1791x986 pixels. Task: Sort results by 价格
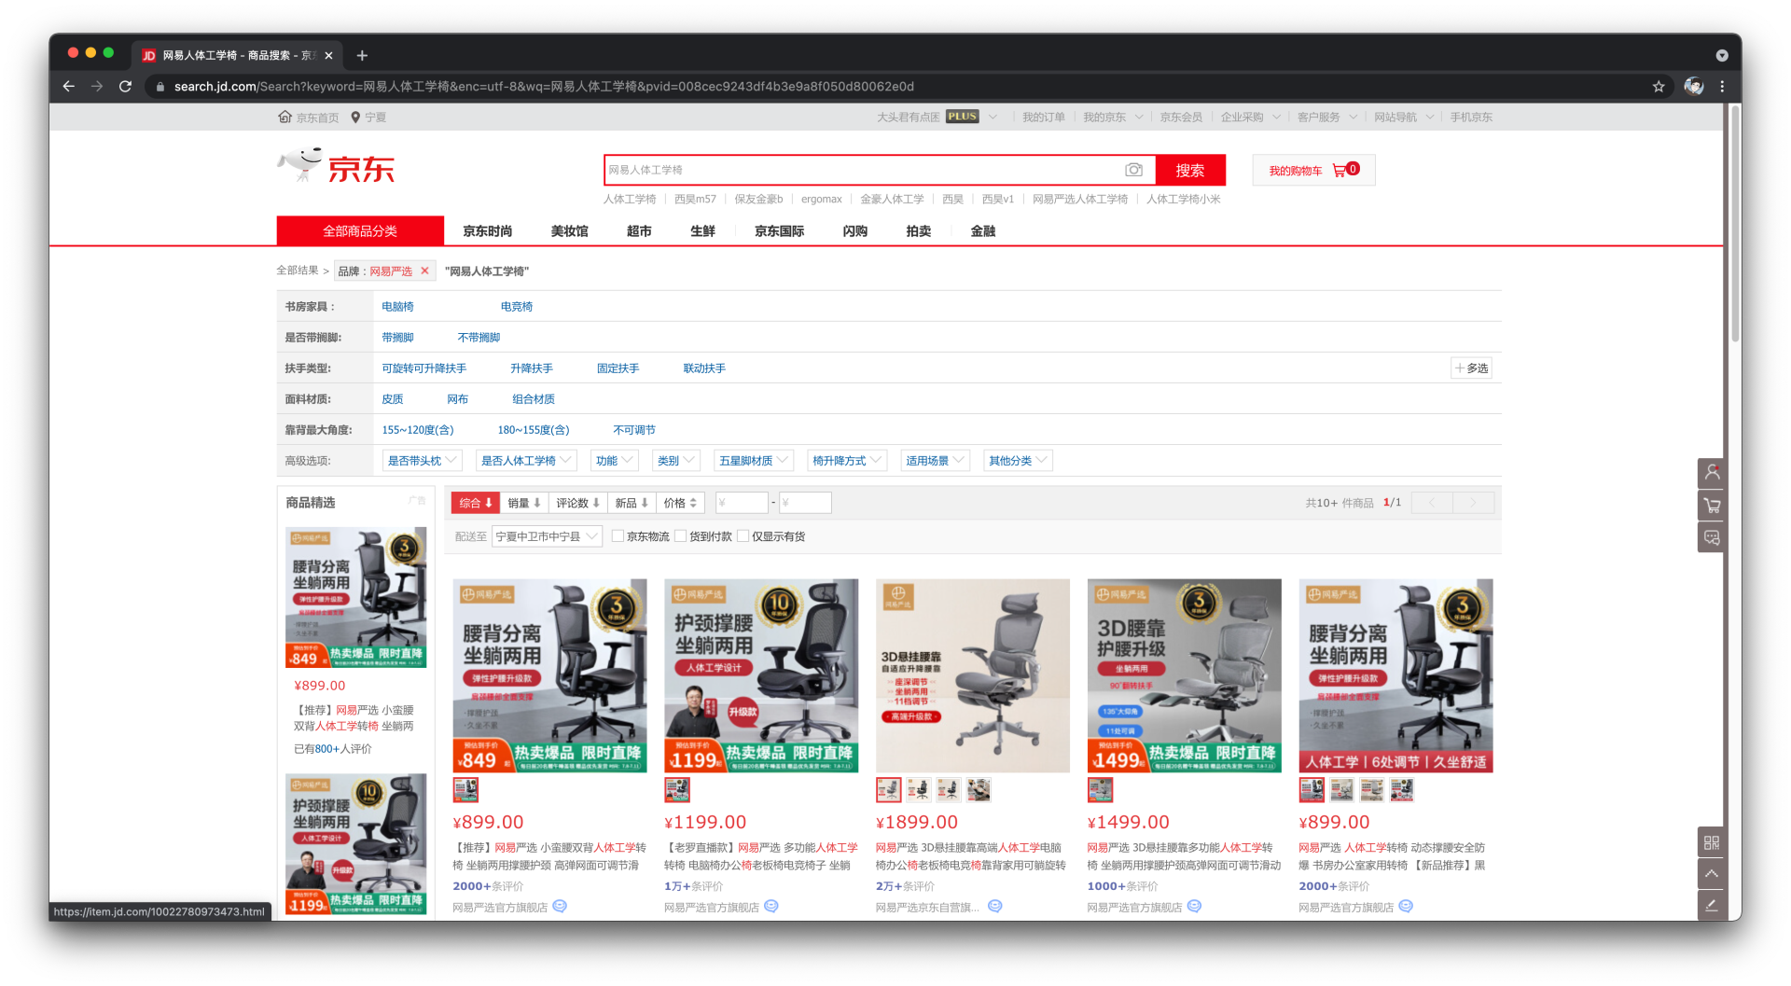[x=681, y=503]
